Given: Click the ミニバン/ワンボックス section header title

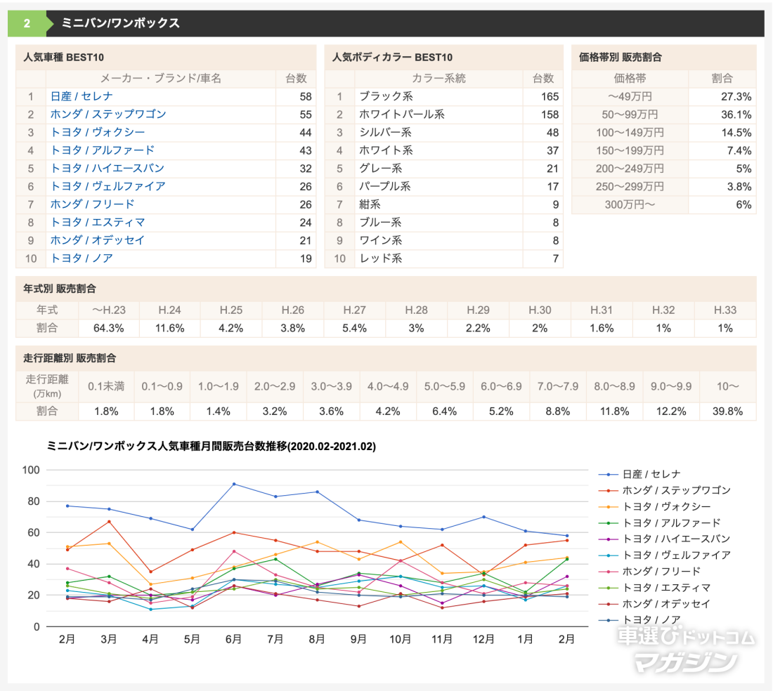Looking at the screenshot, I should click(x=120, y=23).
